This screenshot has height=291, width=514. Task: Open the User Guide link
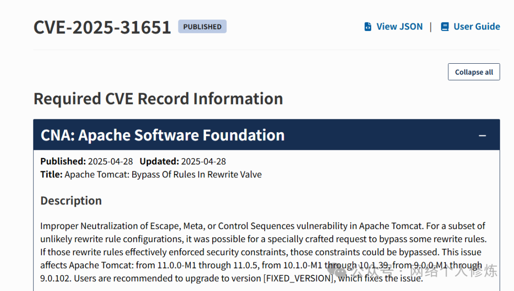click(476, 27)
